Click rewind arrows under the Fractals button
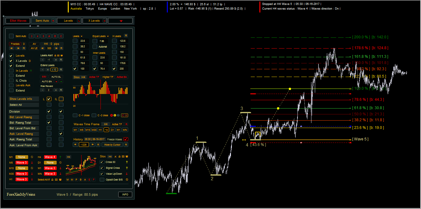This screenshot has width=421, height=209. pos(12,48)
